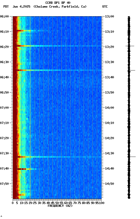The width and height of the screenshot is (140, 219).
Task: Click the "90" frequency axis tick label
Action: click(x=93, y=203)
